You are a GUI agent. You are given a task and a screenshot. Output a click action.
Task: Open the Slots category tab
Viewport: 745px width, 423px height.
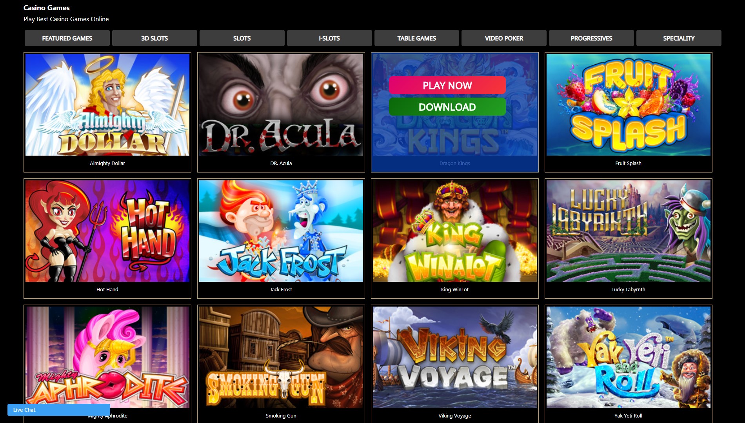click(x=242, y=38)
